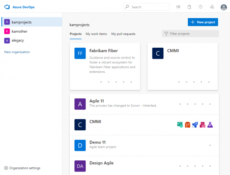Open the user profile avatar
Image resolution: width=230 pixels, height=175 pixels.
(x=224, y=7)
